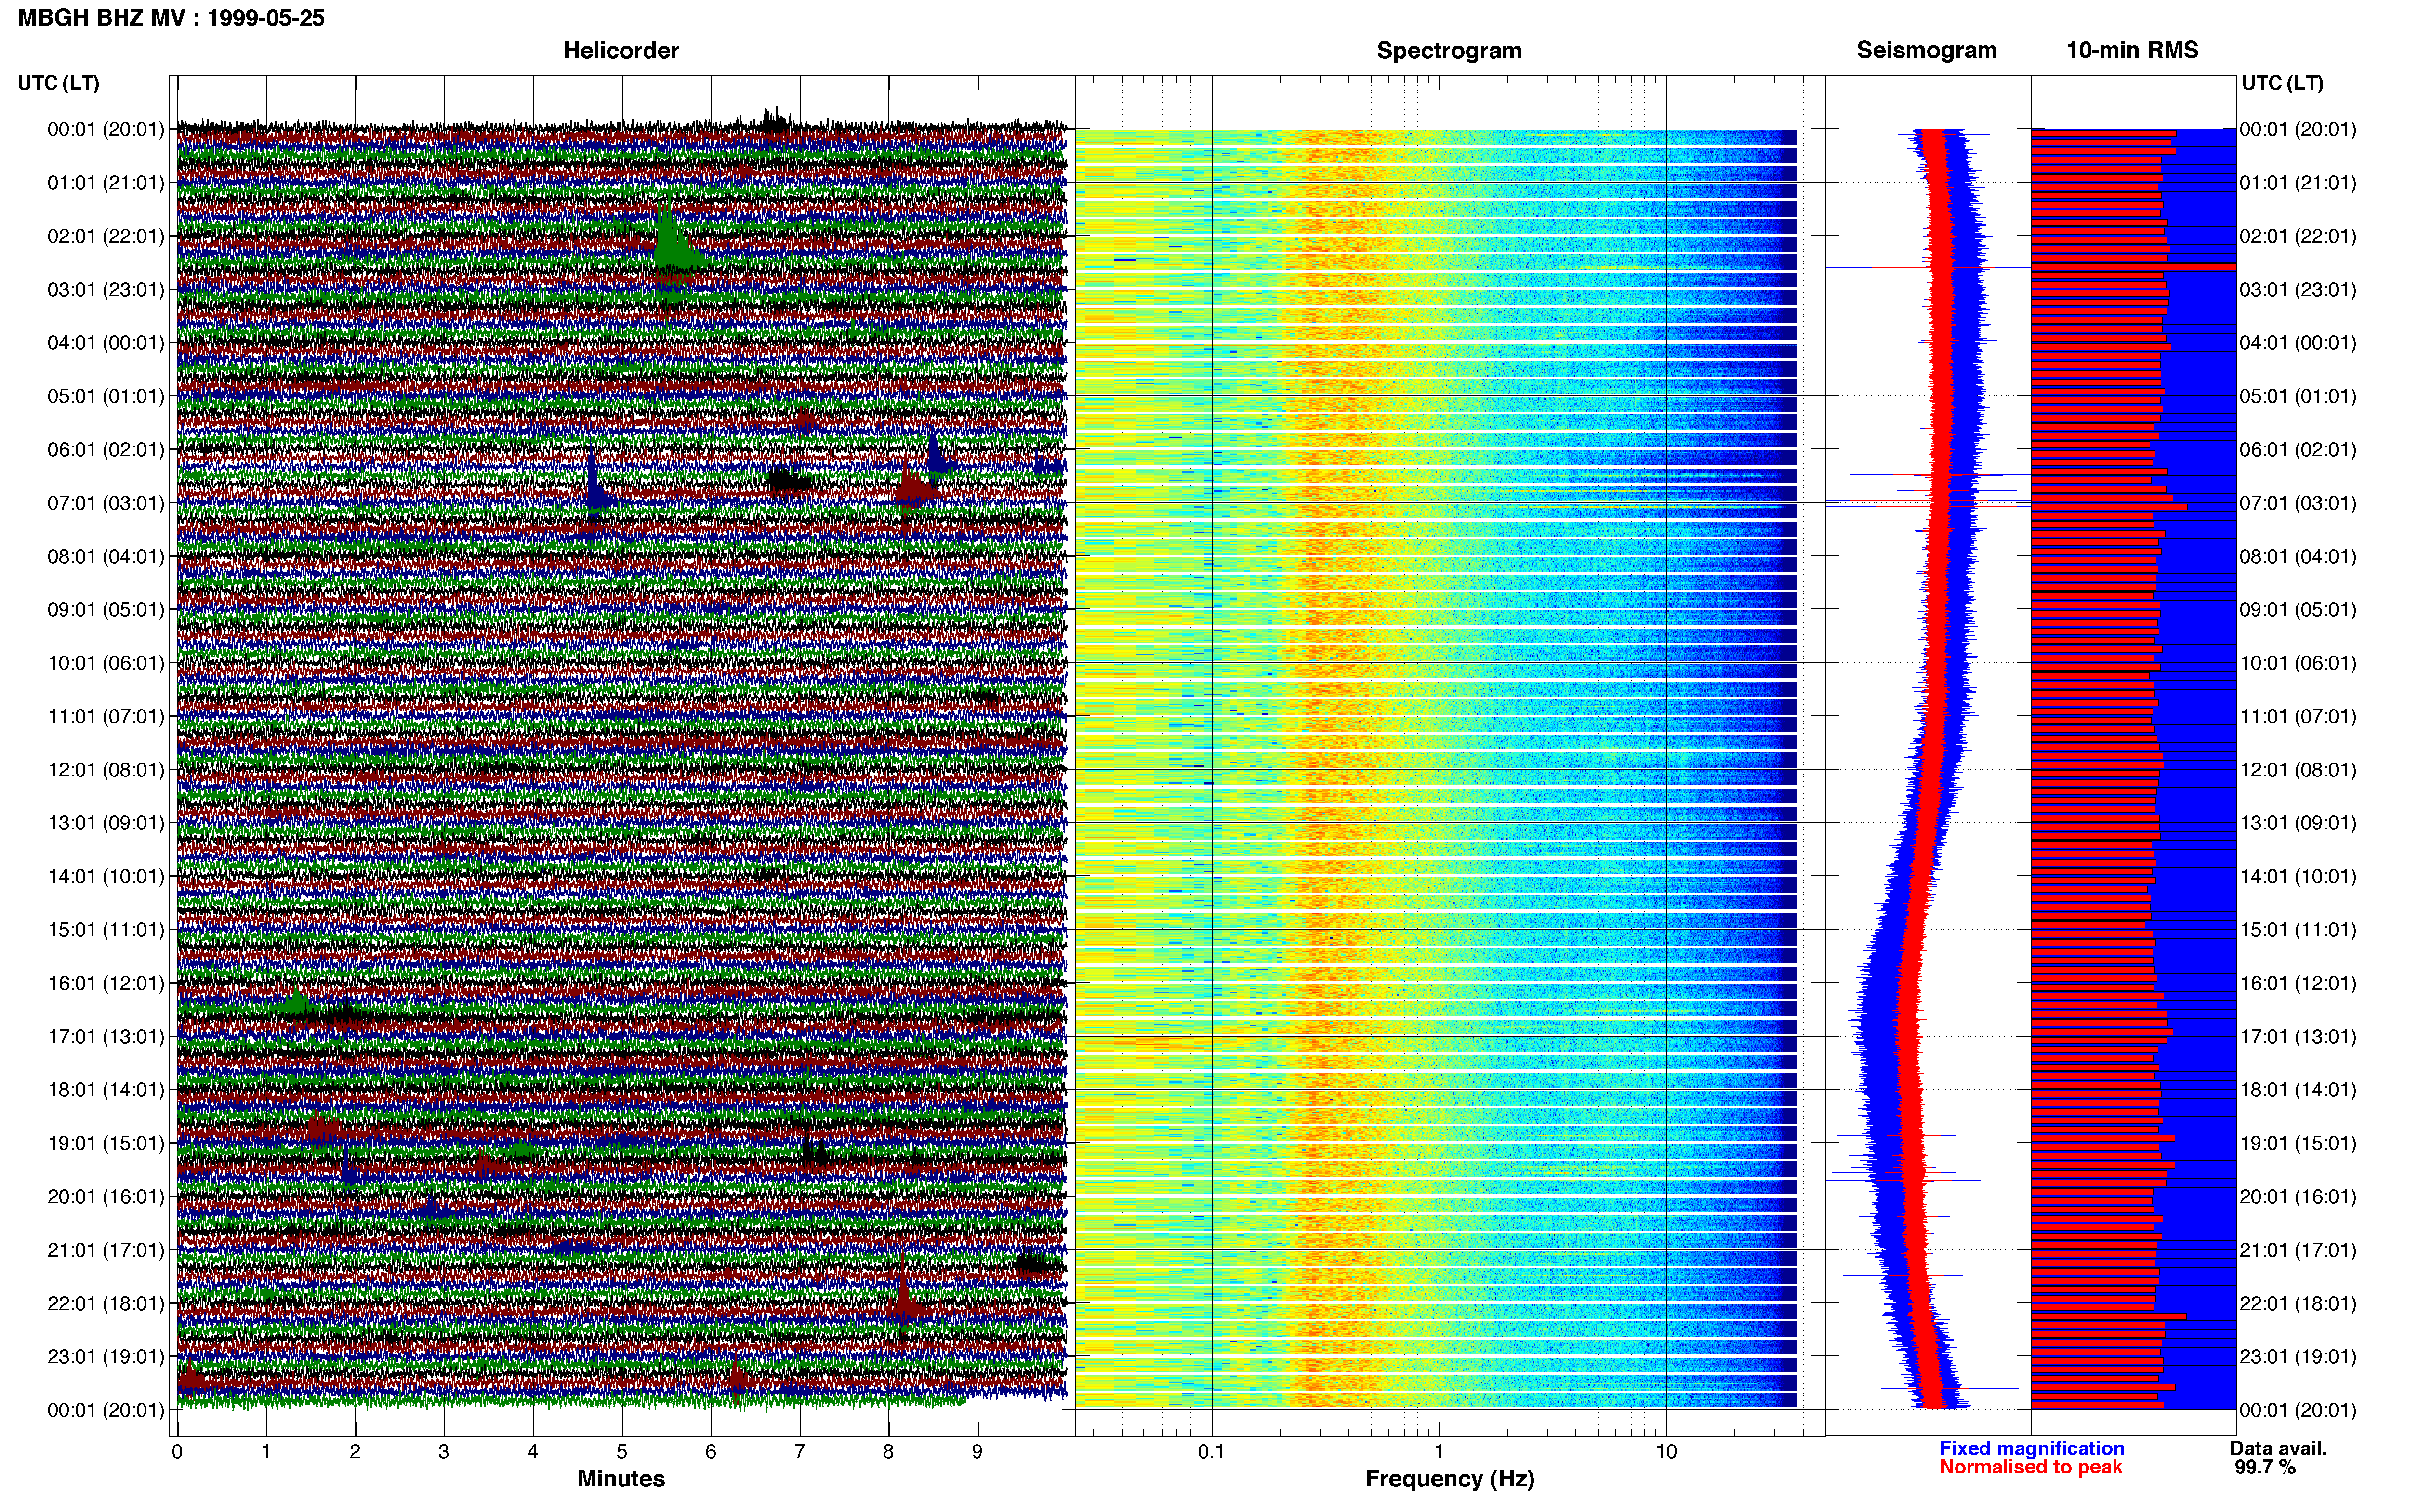Click the 0.1 frequency tick label

tap(1211, 1452)
